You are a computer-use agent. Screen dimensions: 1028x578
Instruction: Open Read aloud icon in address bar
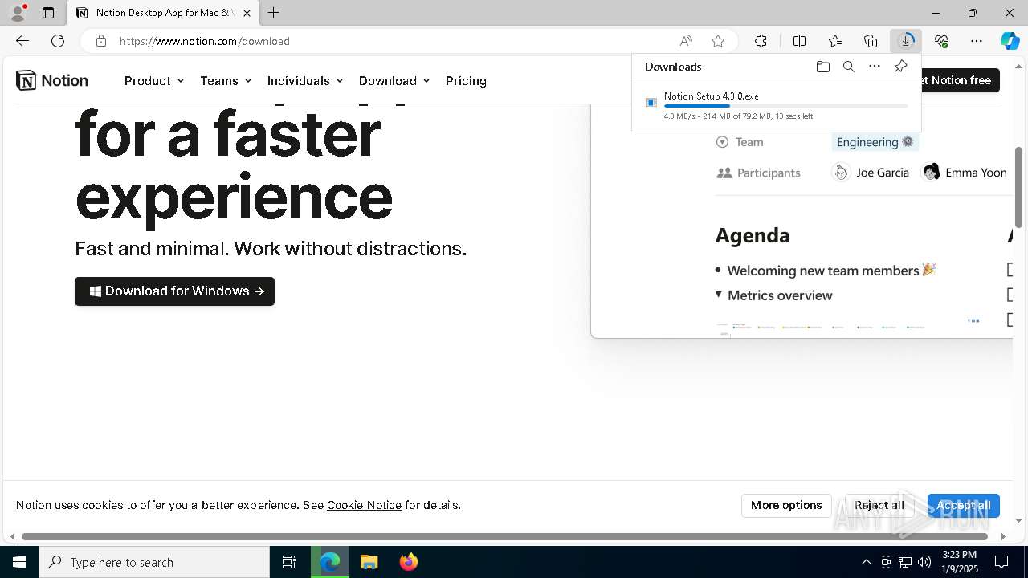[x=686, y=41]
